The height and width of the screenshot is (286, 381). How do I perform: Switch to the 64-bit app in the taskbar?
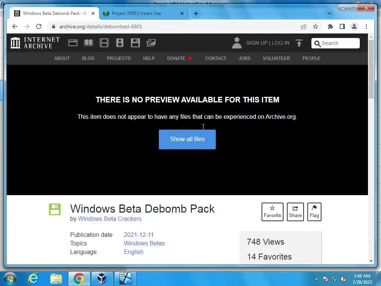[125, 279]
